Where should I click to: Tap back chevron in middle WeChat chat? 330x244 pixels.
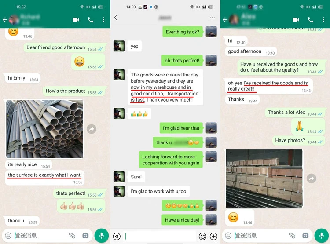(x=116, y=18)
